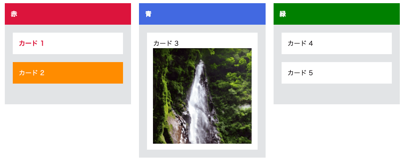This screenshot has width=403, height=162.
Task: Click gray gap between カード 4 and カード 5
Action: [x=337, y=58]
